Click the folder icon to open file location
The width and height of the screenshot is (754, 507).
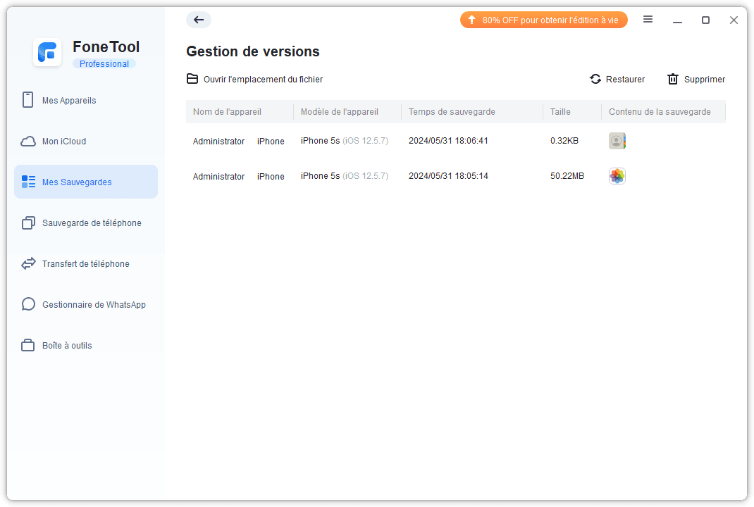192,79
